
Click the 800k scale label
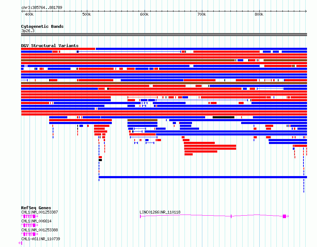(x=259, y=14)
